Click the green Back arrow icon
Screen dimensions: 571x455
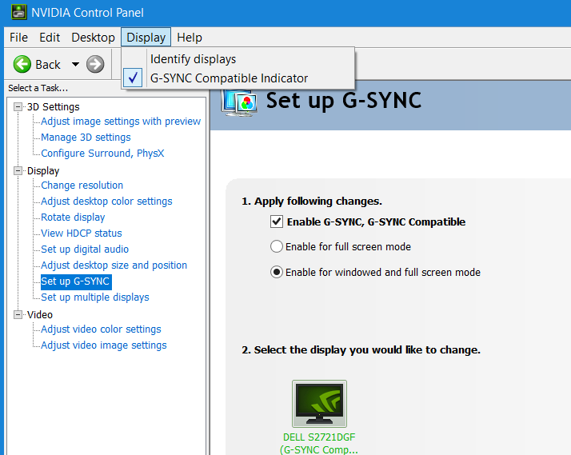22,65
